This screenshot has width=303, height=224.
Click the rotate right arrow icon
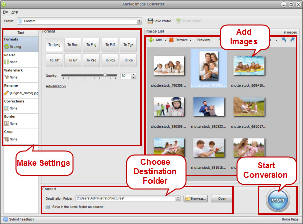coord(292,40)
